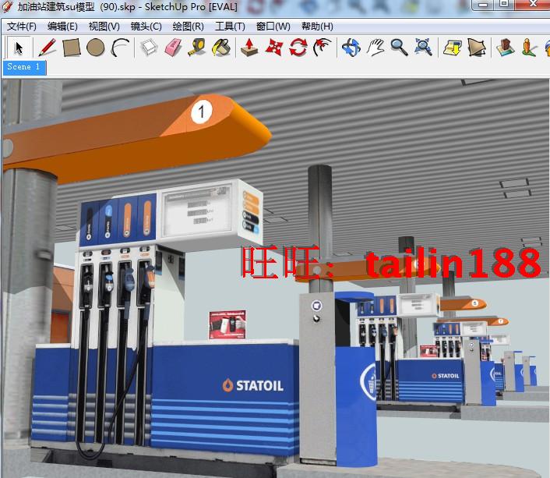The height and width of the screenshot is (478, 550).
Task: Open the 工具(T) menu
Action: (230, 27)
